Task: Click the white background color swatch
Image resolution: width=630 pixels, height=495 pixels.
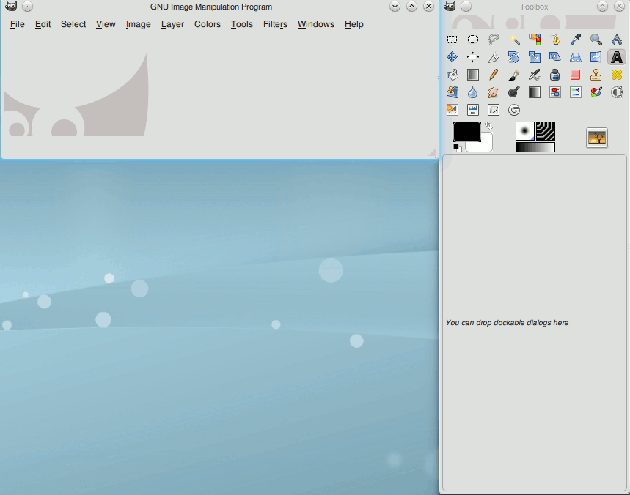Action: coord(486,145)
